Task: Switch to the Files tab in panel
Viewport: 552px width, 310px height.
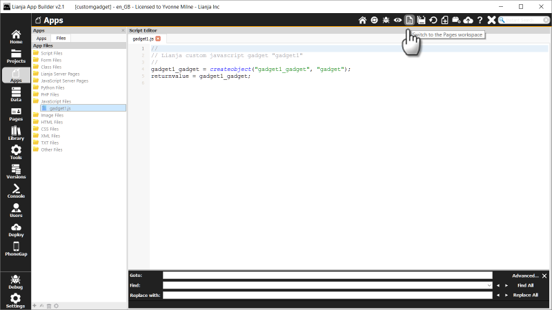Action: pos(61,39)
